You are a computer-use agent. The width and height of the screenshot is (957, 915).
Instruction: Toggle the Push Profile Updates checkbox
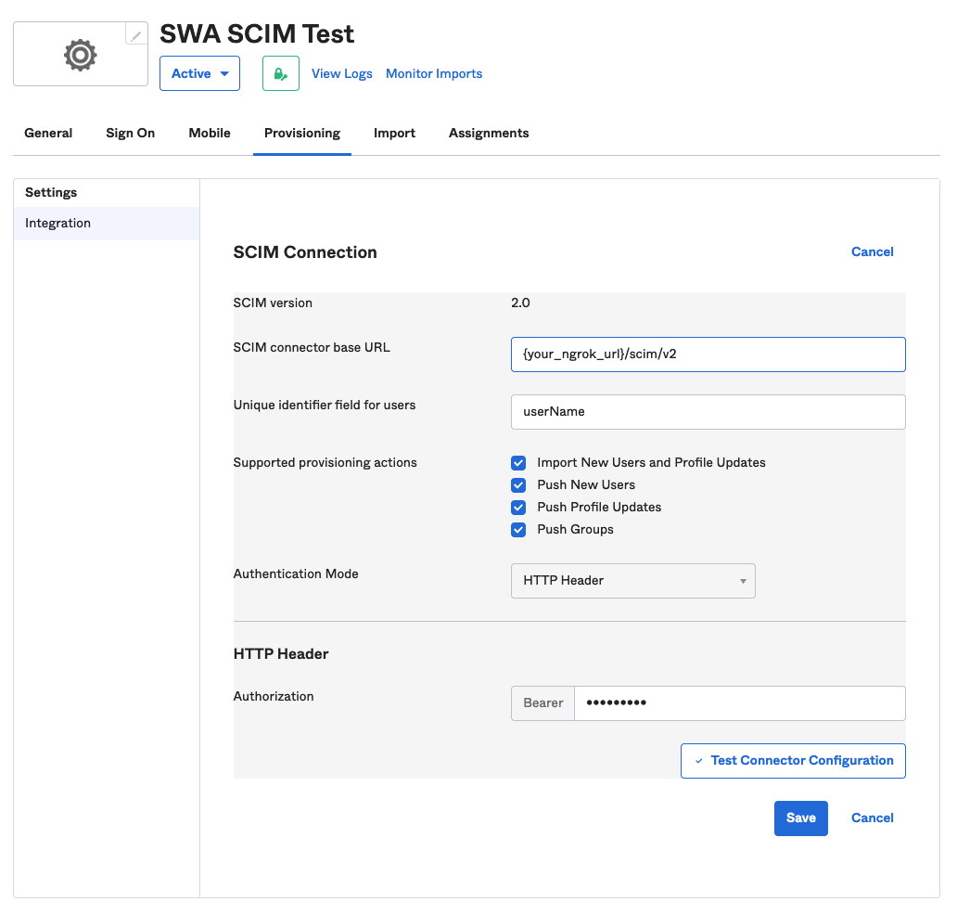pyautogui.click(x=518, y=508)
